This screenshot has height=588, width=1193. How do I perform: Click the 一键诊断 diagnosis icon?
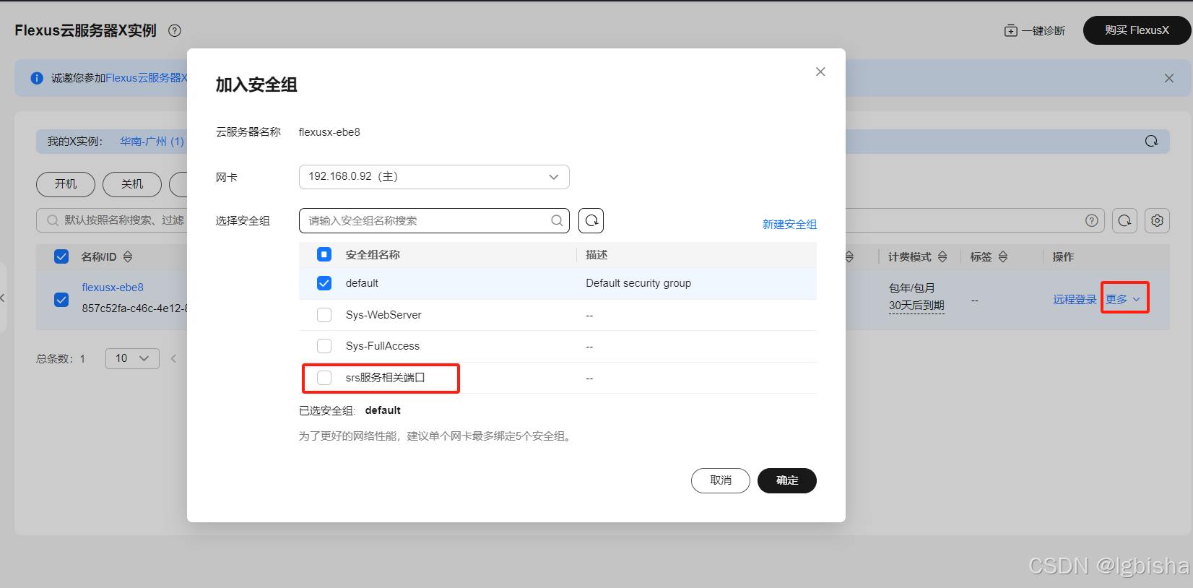(1010, 30)
